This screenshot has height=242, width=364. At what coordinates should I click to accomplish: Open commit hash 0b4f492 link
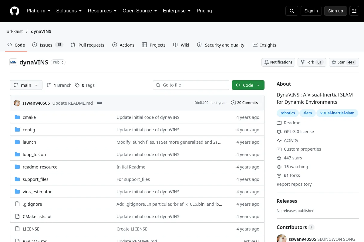[x=202, y=103]
